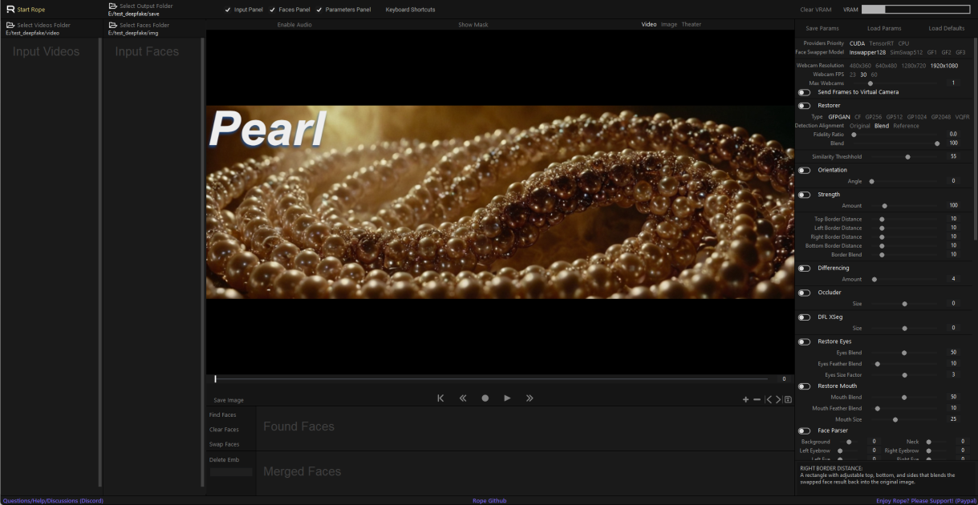Click the rewind double-arrow button
978x505 pixels.
click(x=463, y=398)
